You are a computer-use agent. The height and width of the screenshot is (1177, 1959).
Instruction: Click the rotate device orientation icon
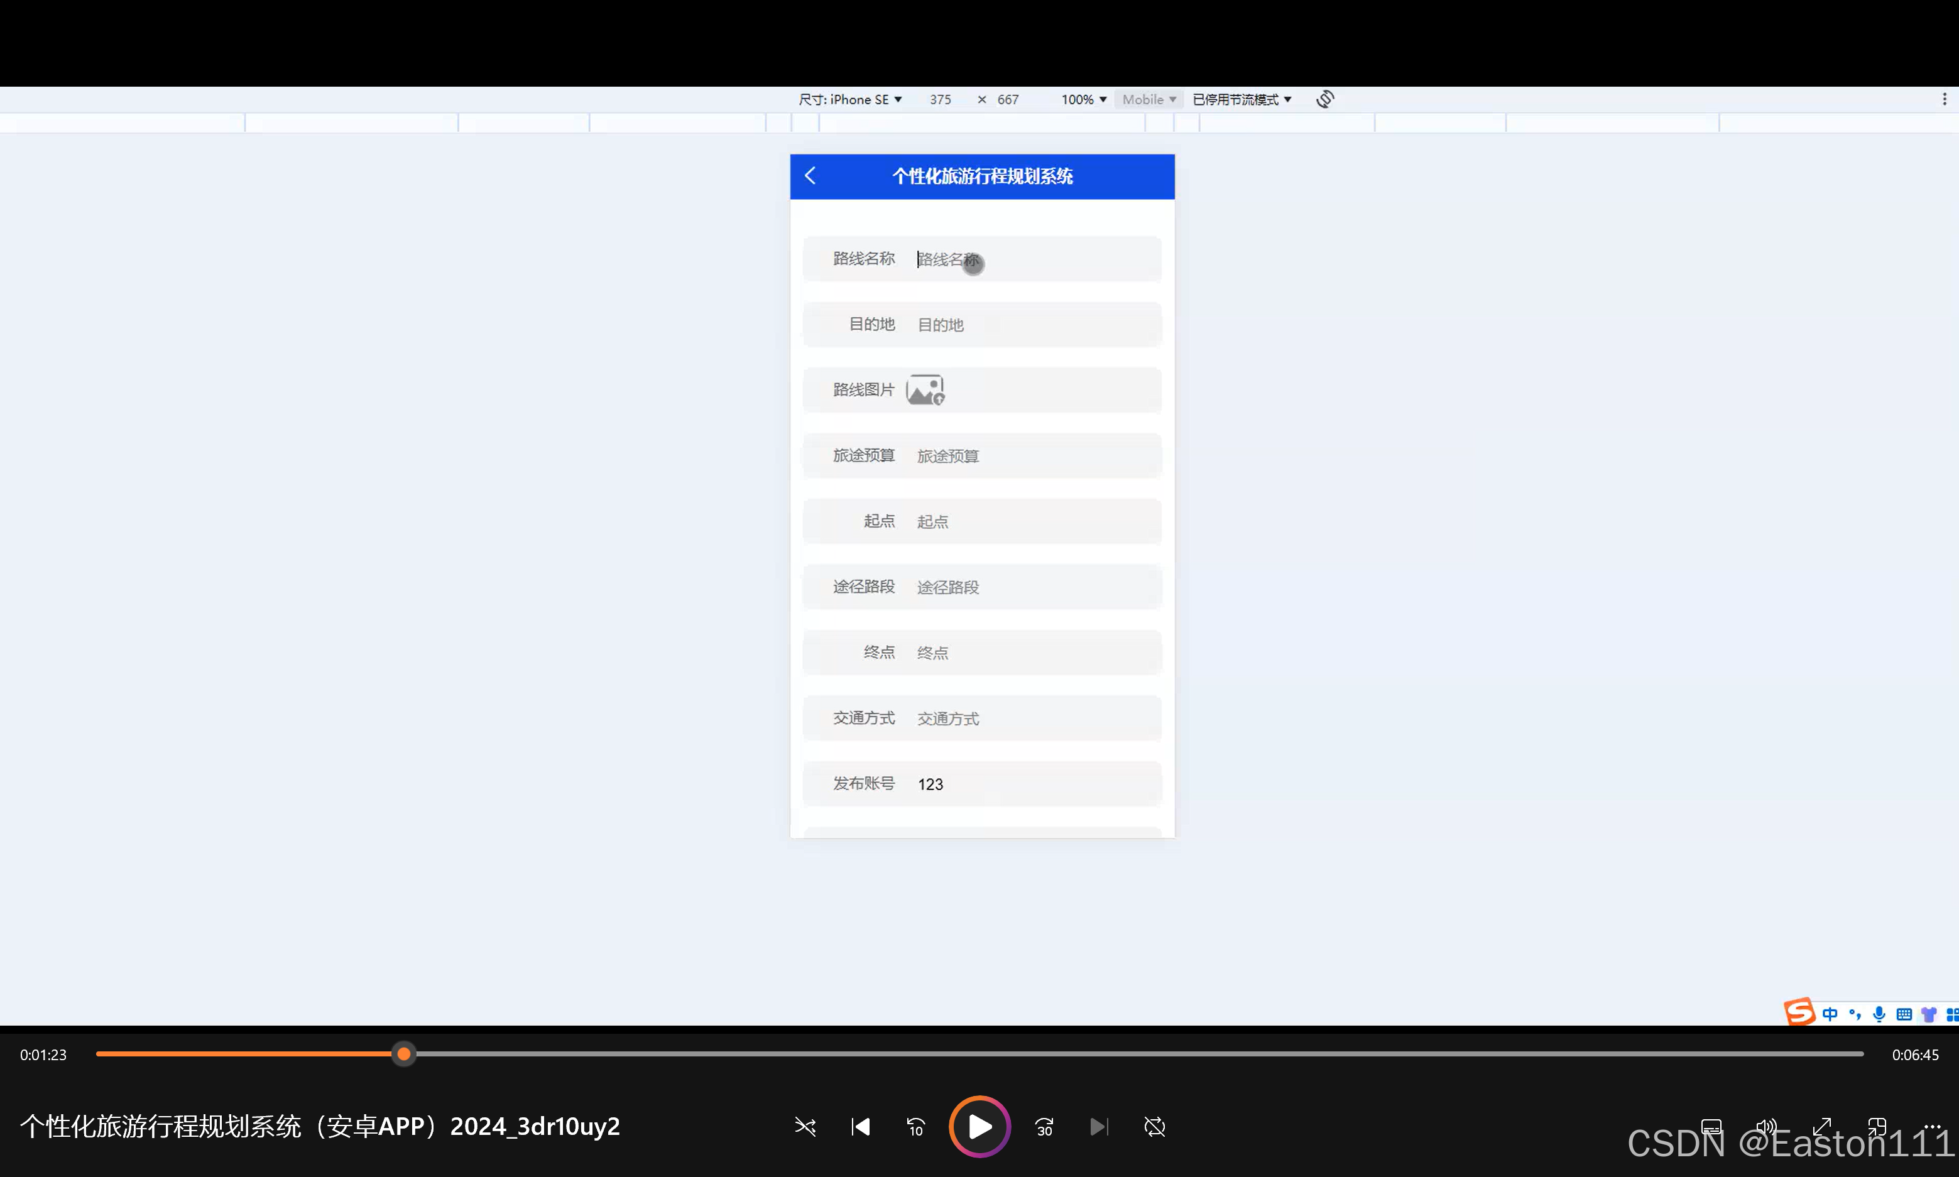1324,99
